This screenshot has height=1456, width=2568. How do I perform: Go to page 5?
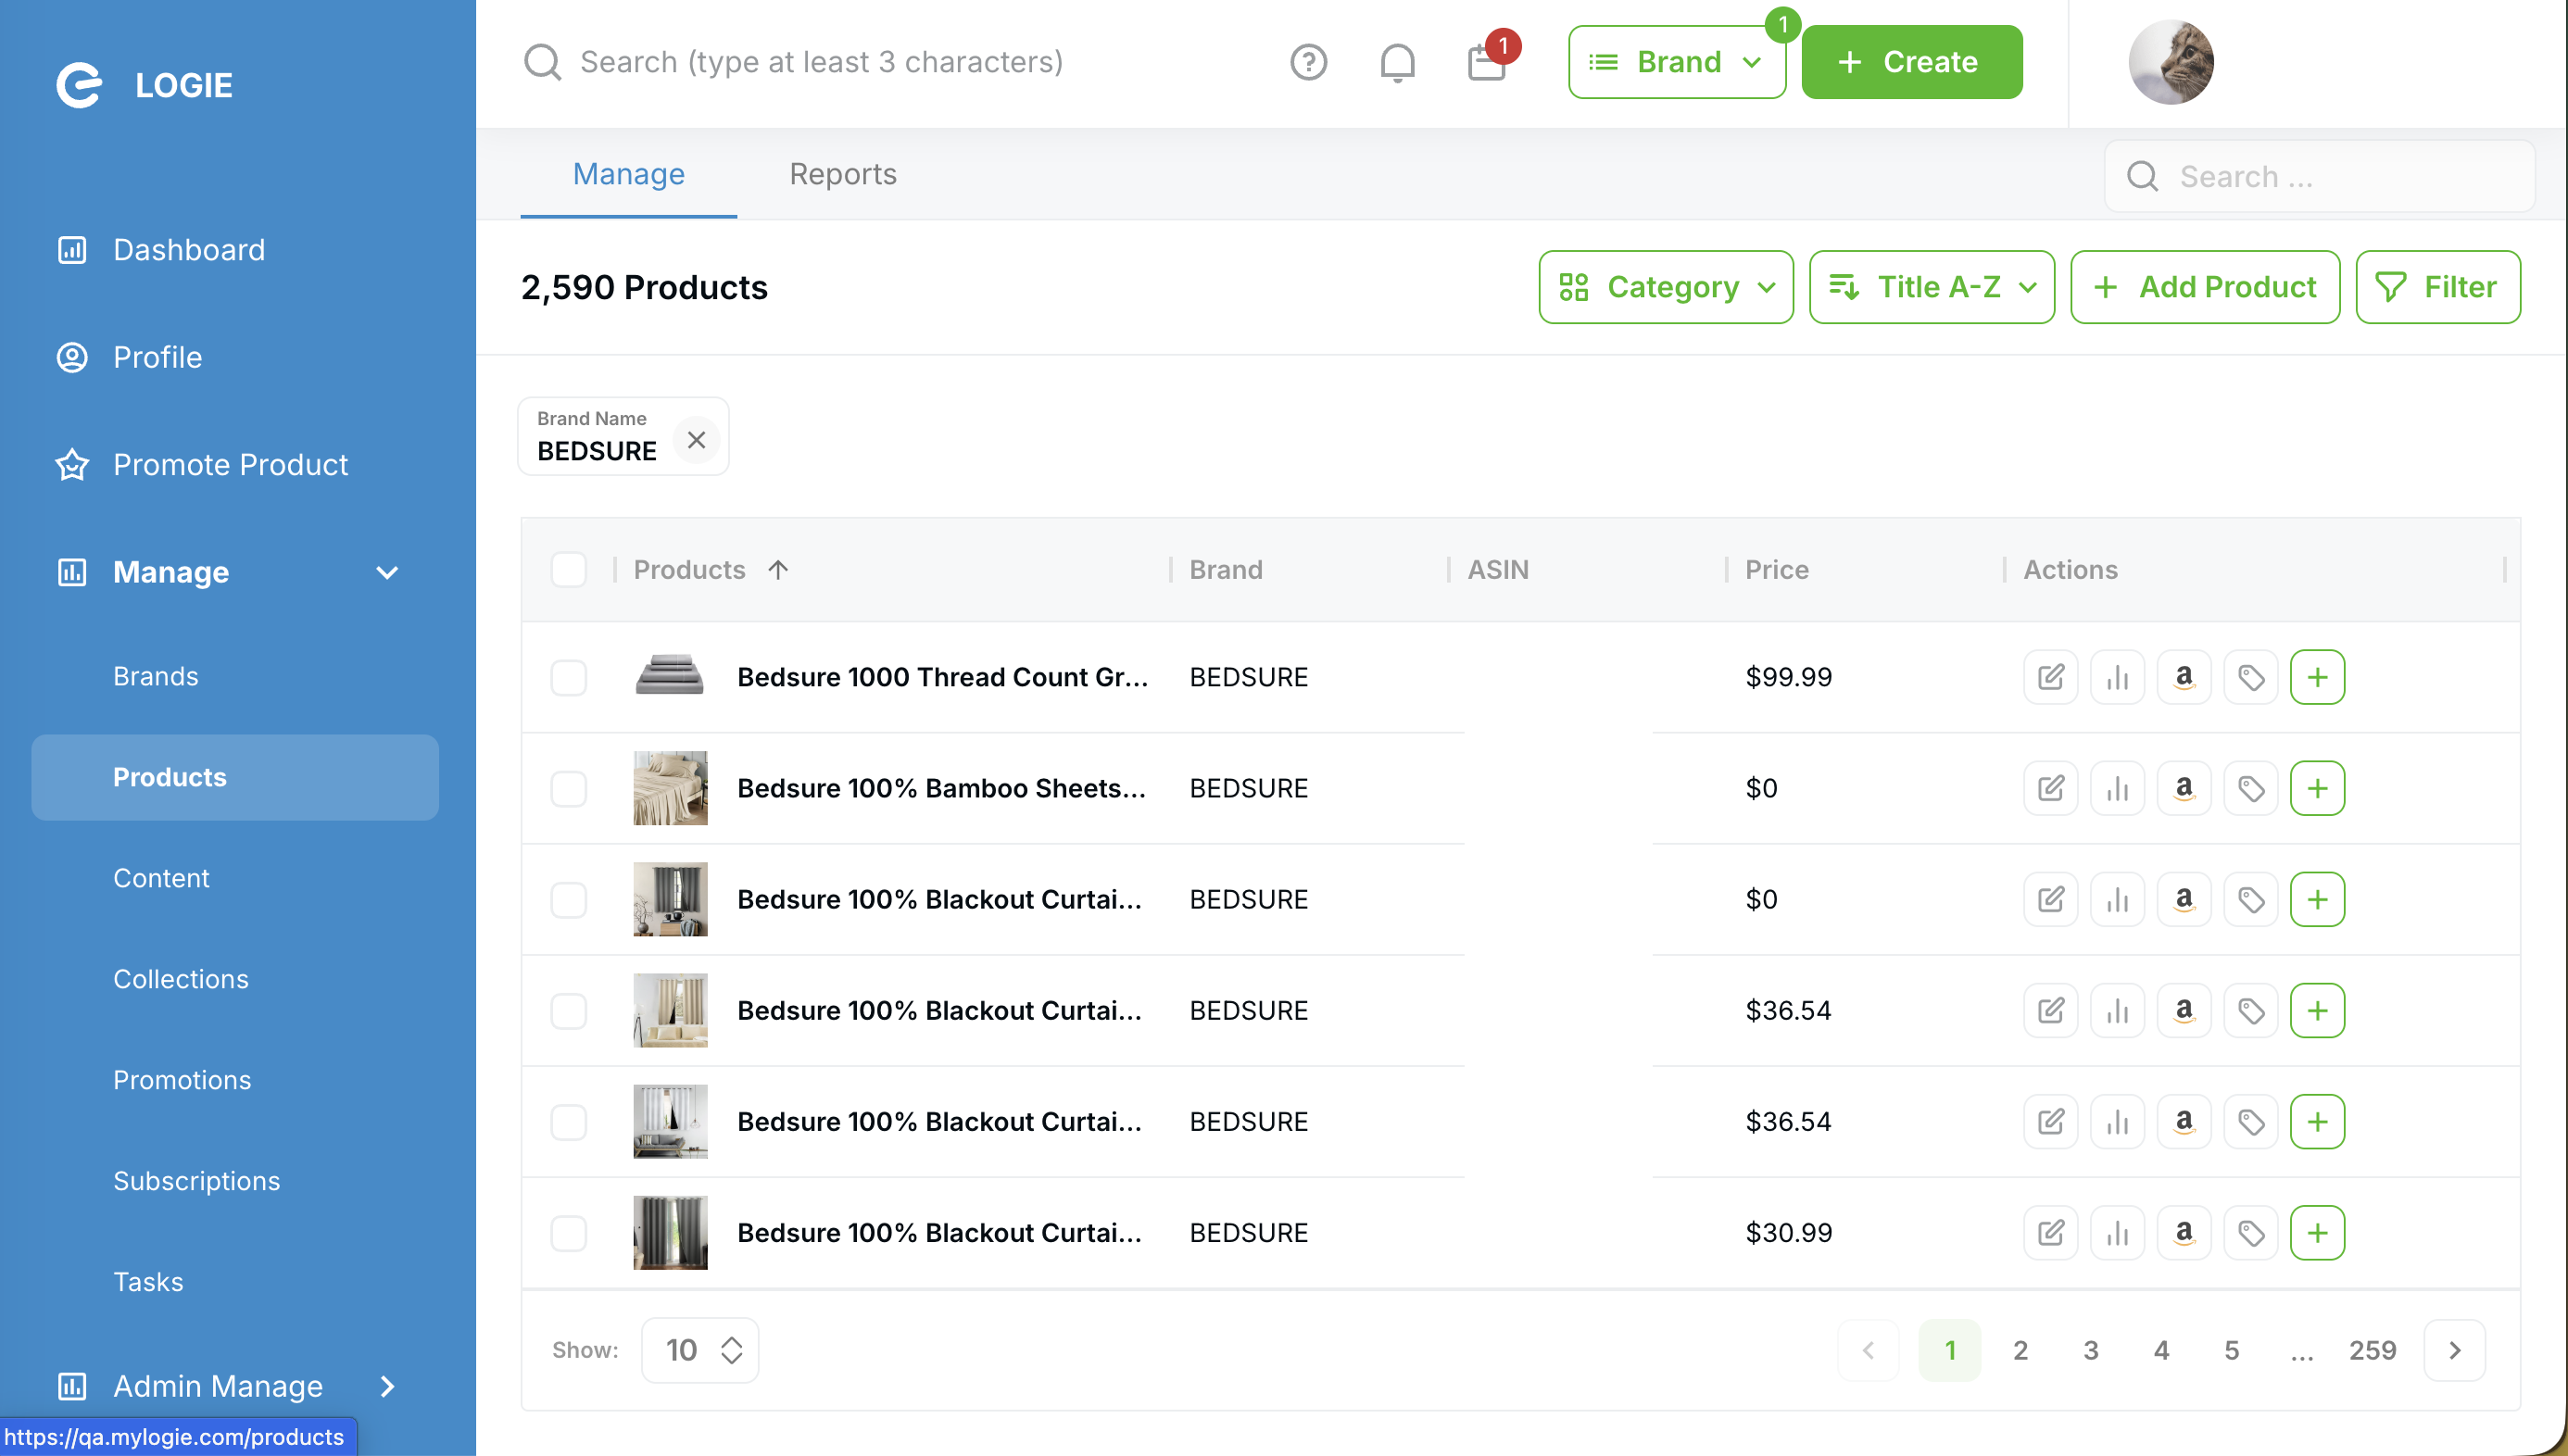2232,1350
